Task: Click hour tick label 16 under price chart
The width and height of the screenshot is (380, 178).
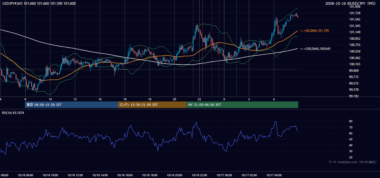Action: 125,99
